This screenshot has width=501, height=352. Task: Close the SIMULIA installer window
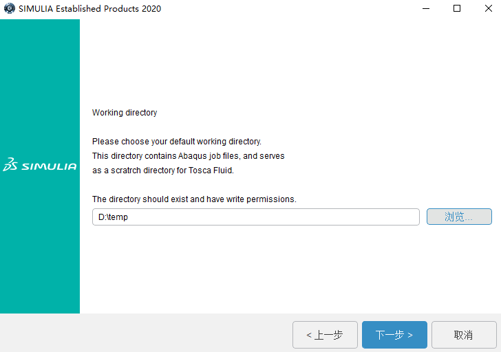488,9
